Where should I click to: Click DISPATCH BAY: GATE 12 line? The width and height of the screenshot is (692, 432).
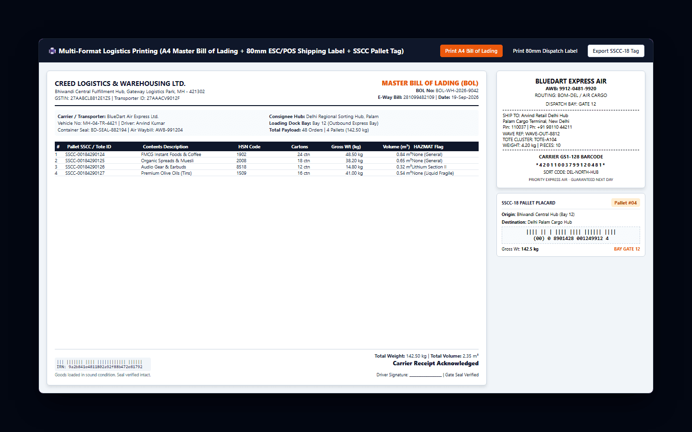(x=571, y=104)
